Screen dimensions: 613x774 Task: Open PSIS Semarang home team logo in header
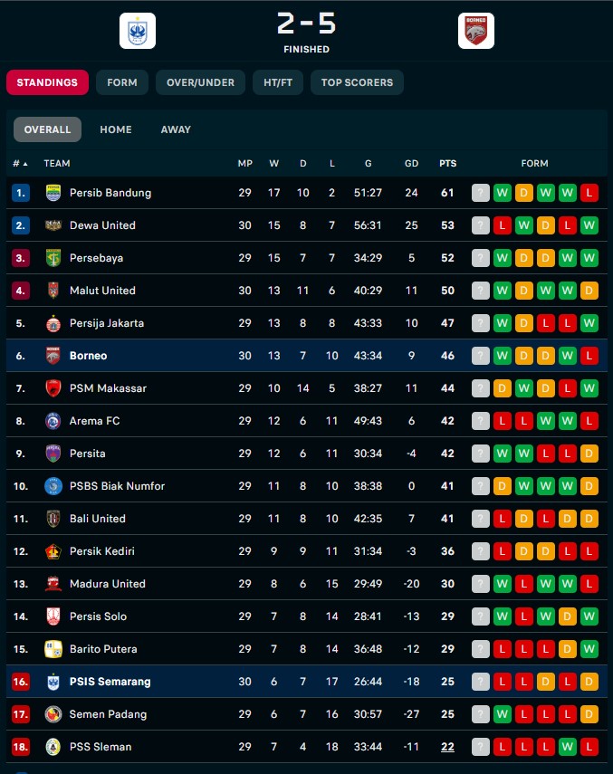click(138, 31)
